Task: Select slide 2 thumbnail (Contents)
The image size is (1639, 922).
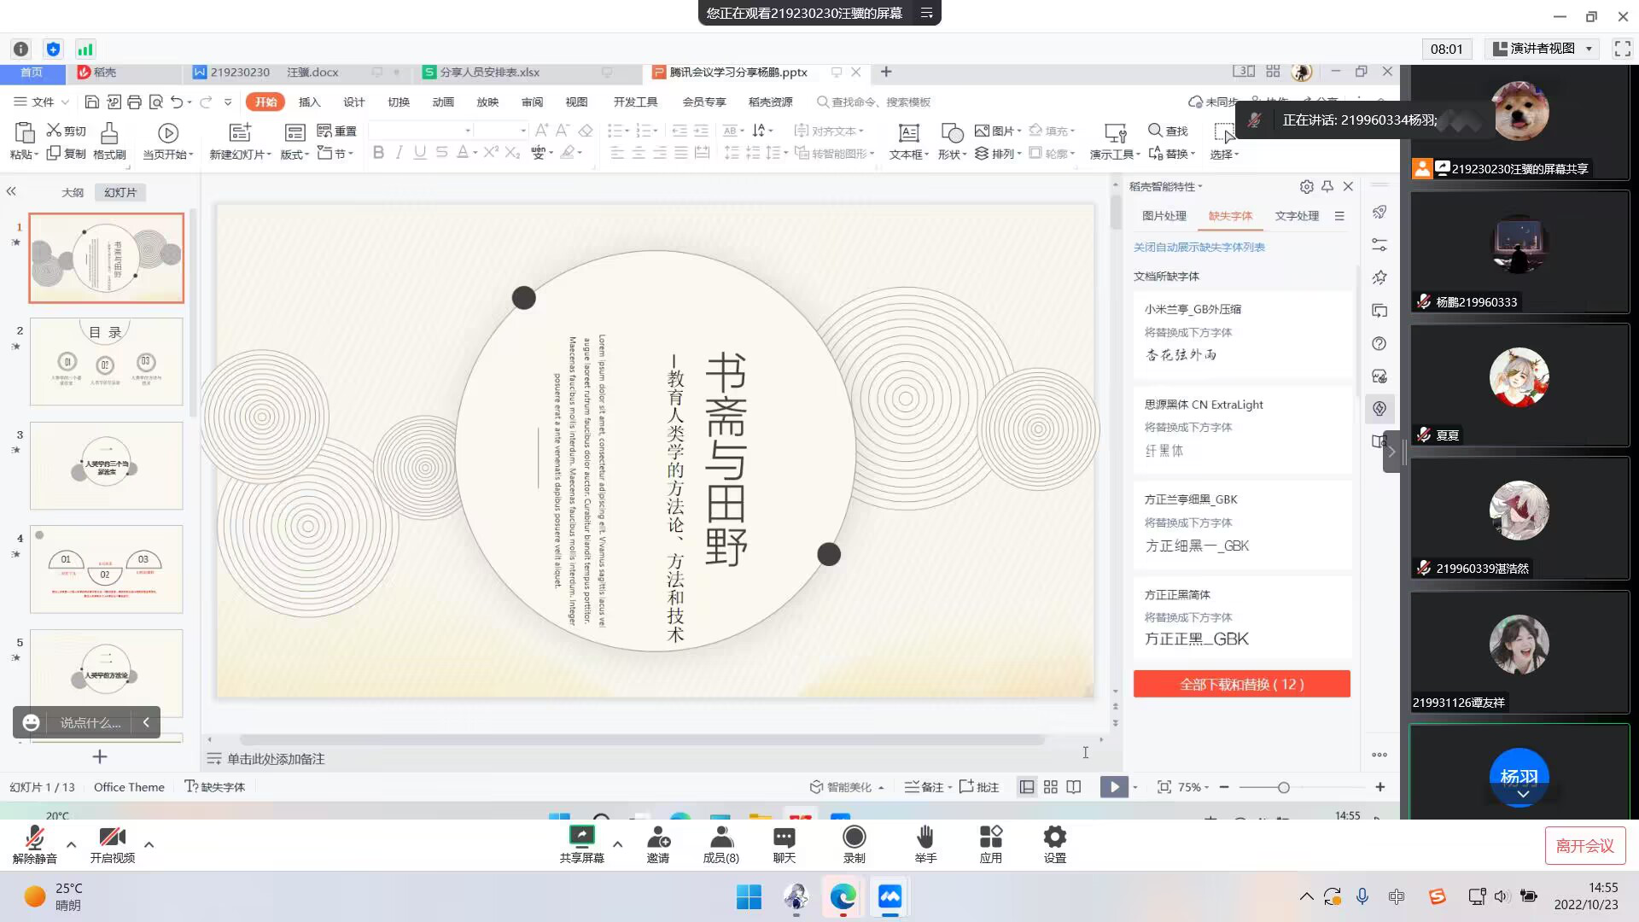Action: point(107,361)
